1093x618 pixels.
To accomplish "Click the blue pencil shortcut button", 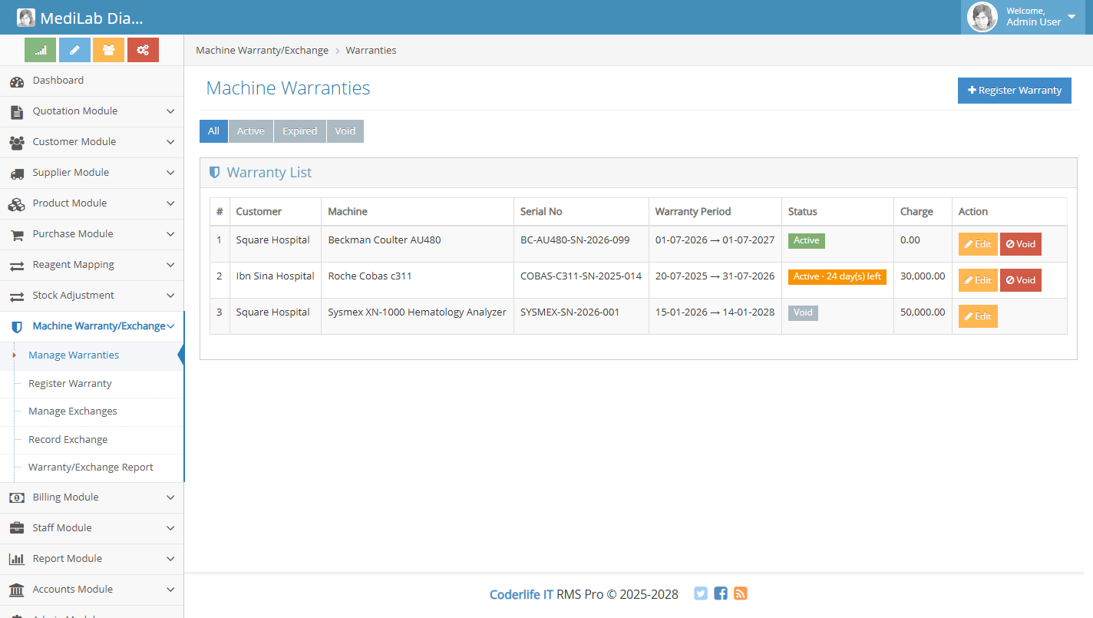I will 74,50.
